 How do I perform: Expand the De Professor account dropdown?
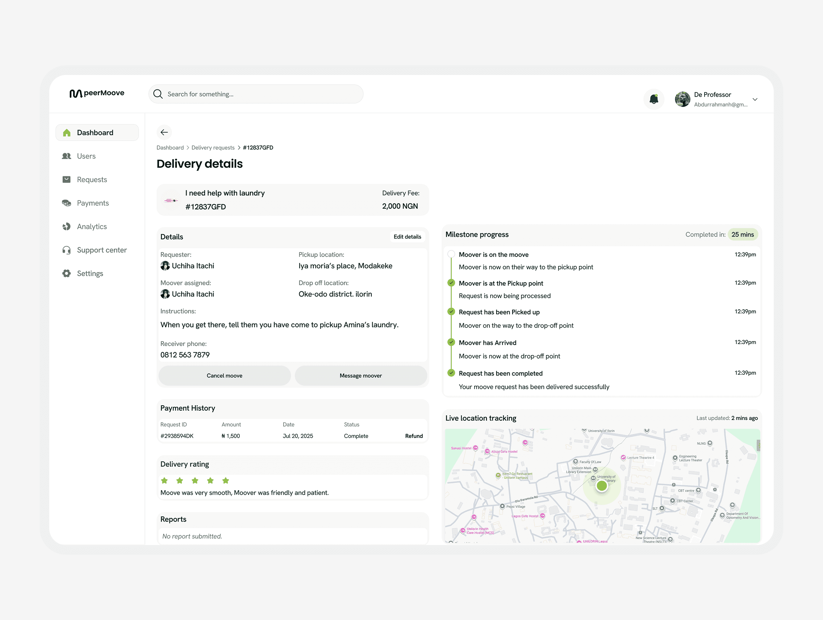click(x=755, y=99)
